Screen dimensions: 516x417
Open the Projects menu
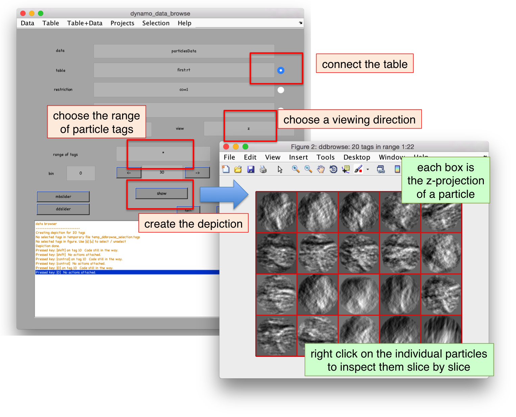(122, 23)
